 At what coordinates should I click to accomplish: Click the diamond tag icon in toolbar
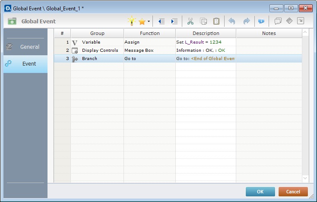coord(289,21)
